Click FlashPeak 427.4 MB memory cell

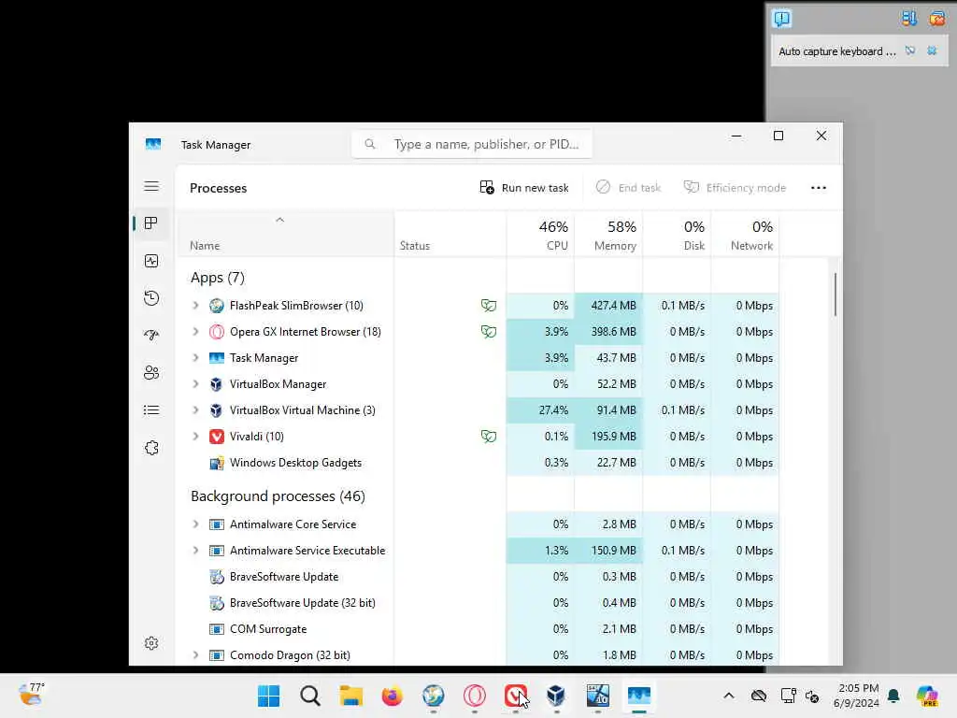coord(609,306)
